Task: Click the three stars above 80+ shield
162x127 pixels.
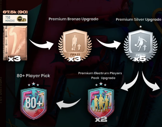Action: [x=33, y=84]
